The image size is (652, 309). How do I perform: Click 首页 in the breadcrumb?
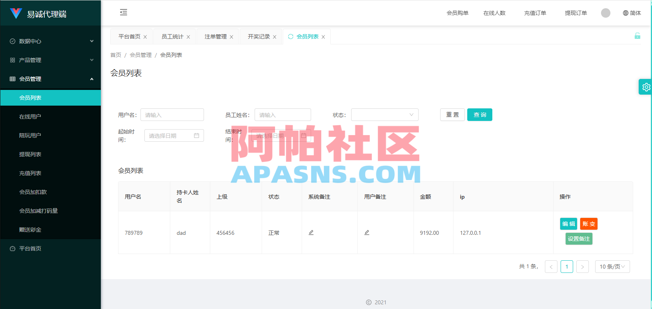116,55
